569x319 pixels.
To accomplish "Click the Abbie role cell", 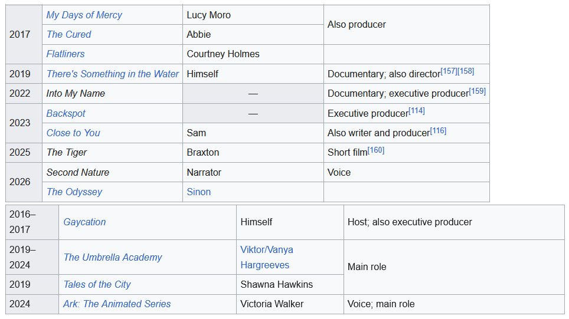I will pos(253,34).
